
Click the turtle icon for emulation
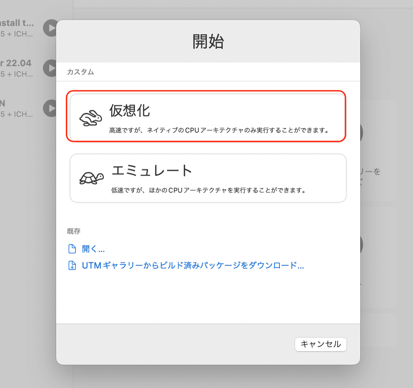click(x=91, y=178)
